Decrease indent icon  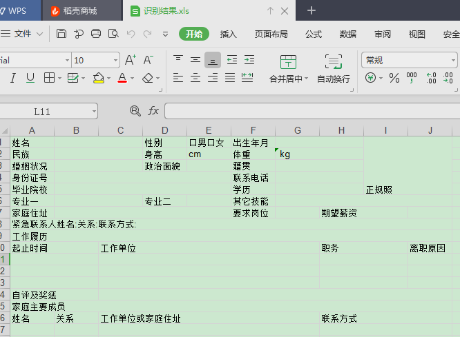[x=232, y=60]
